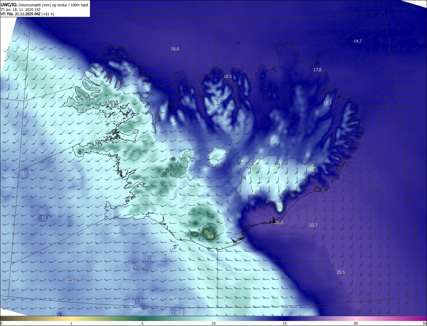Click the brown start of the color scale
Screen dimensions: 427x326
click(7, 319)
